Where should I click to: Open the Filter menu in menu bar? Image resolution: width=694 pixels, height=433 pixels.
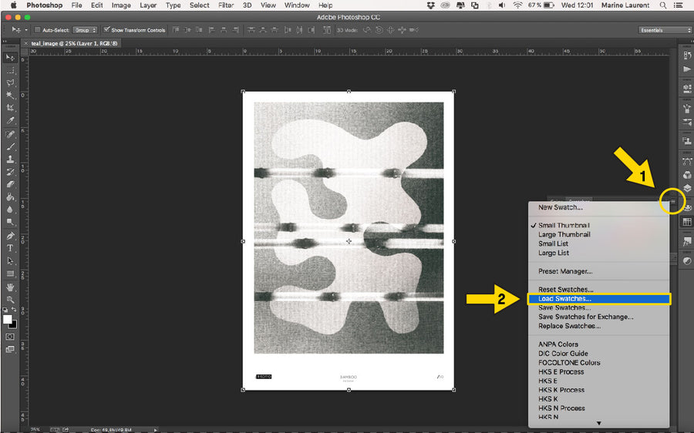click(x=225, y=5)
